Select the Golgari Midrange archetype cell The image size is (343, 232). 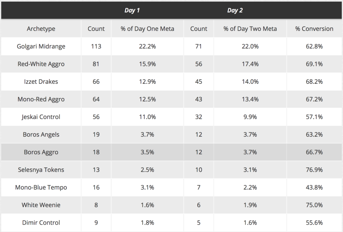pyautogui.click(x=41, y=47)
